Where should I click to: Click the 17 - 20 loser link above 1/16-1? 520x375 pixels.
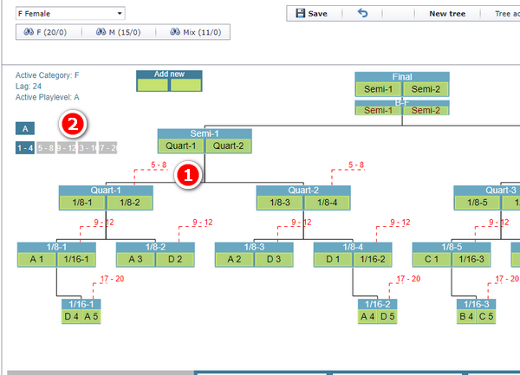112,279
